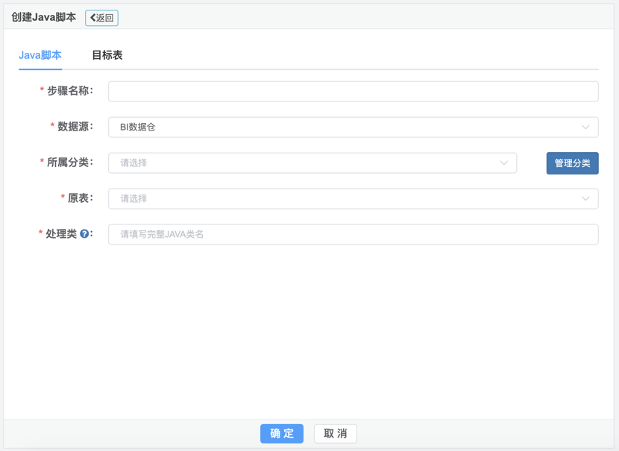This screenshot has width=619, height=451.
Task: Focus the 步骤名称 text input
Action: [353, 92]
